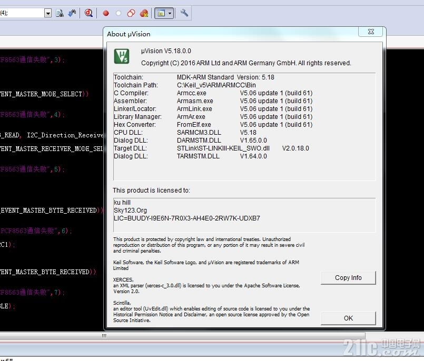
Task: Click the 'ArmAr.exe' library manager entry
Action: 191,117
